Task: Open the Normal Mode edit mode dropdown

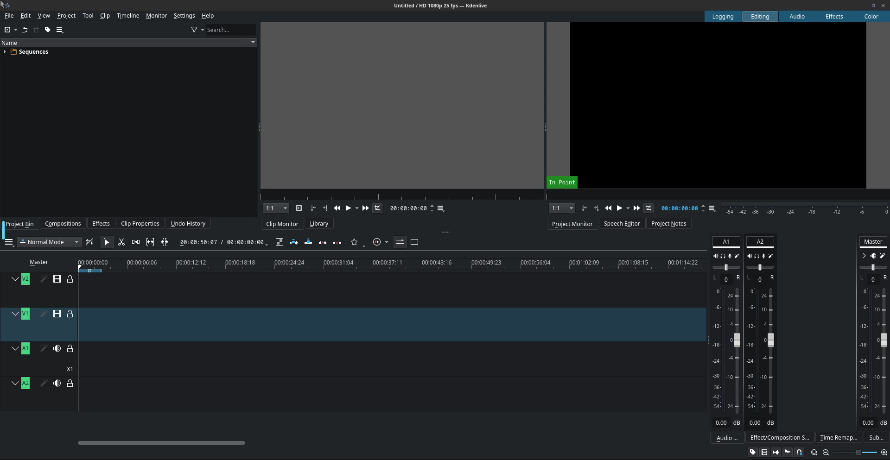Action: (x=49, y=242)
